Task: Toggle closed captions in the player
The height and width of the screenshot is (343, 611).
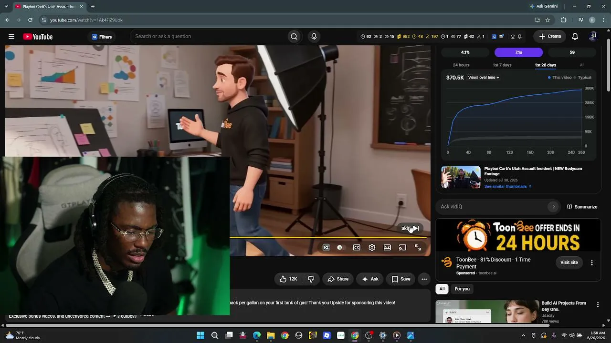Action: [357, 248]
